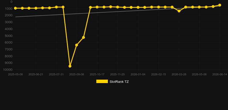
Task: Click the x-axis label 2025-06-21
Action: click(x=36, y=74)
